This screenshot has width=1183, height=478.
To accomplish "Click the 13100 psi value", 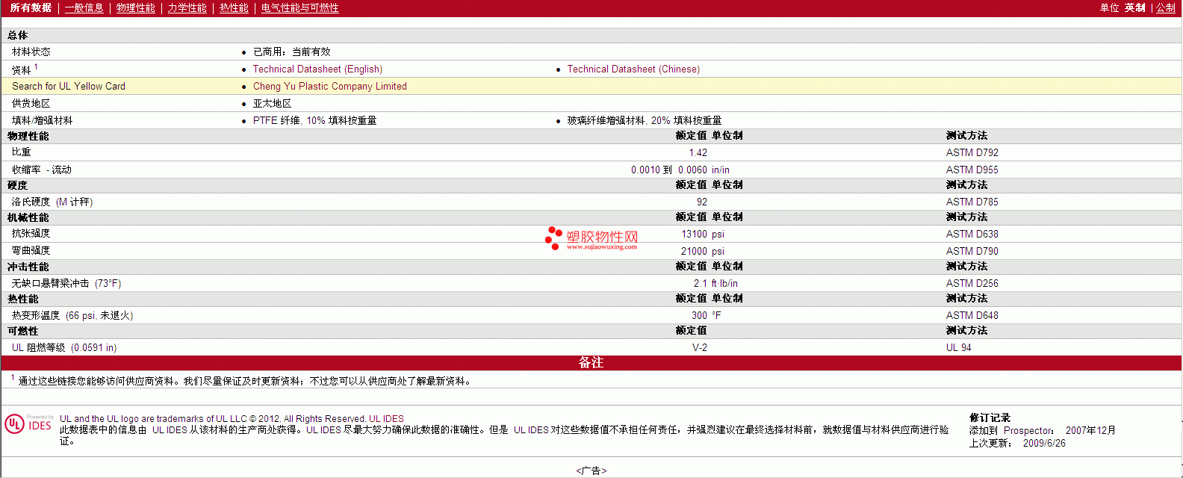I will (x=702, y=234).
